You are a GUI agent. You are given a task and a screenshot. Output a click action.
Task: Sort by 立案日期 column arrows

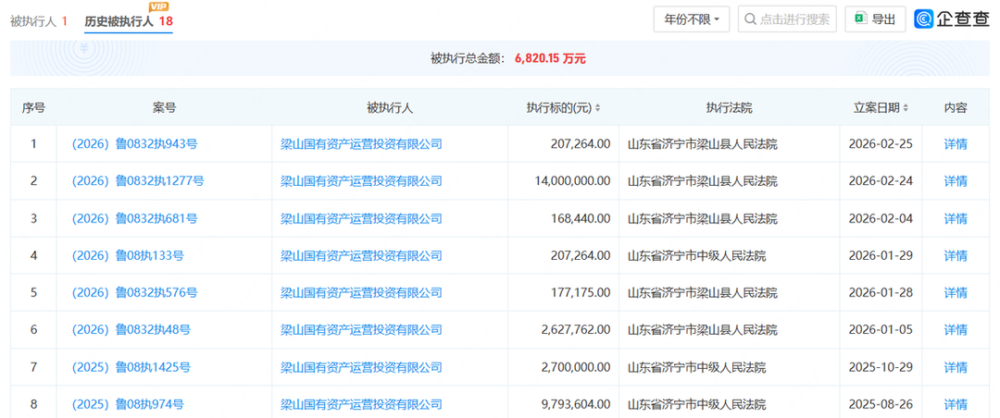(906, 108)
